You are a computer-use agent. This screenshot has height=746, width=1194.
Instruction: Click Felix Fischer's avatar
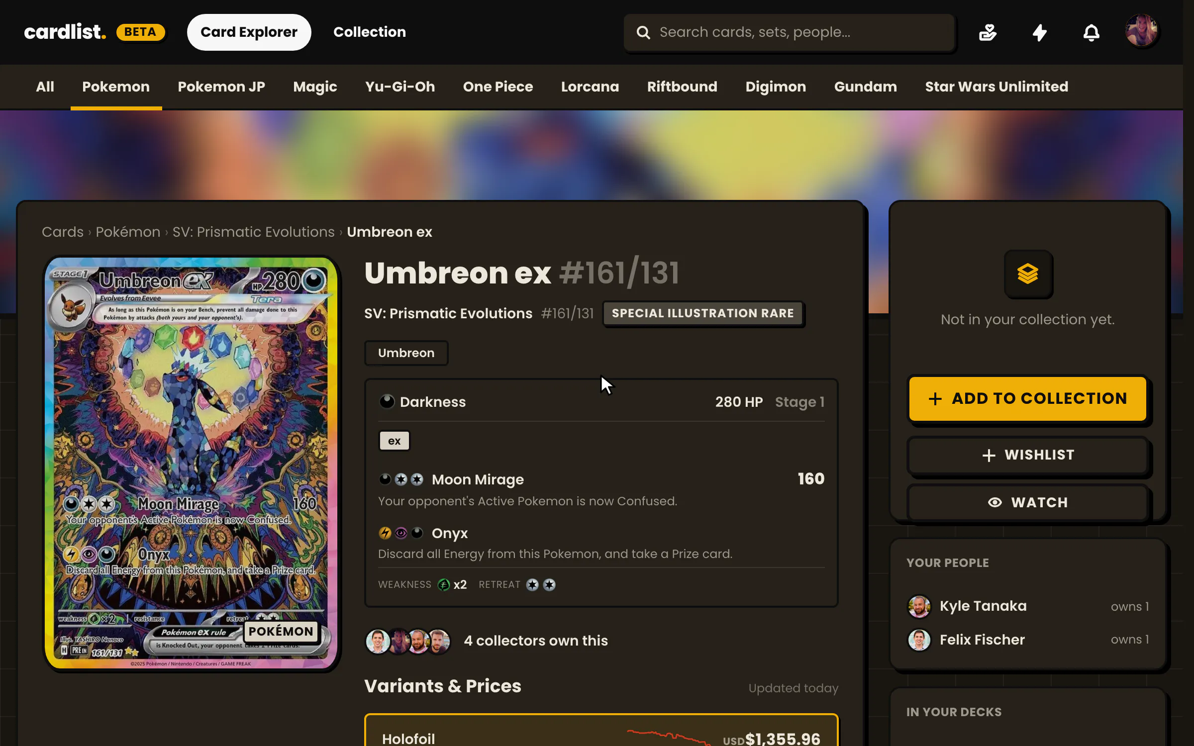[919, 640]
